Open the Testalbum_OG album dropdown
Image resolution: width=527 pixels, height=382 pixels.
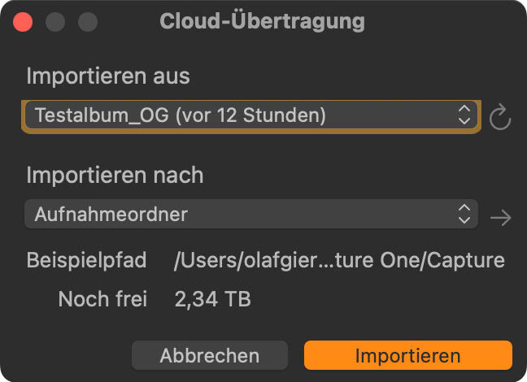(249, 115)
